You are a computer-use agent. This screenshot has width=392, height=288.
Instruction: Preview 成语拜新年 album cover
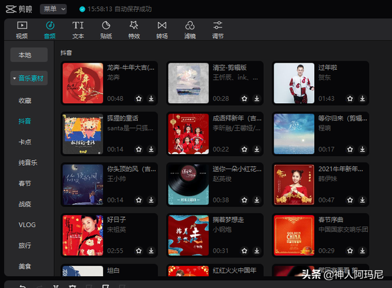[x=189, y=134]
